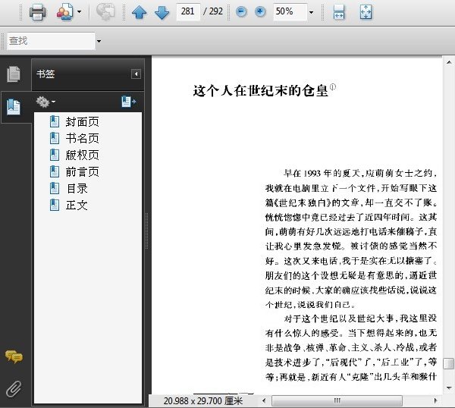
Task: Click the page number field showing 281
Action: pos(188,11)
